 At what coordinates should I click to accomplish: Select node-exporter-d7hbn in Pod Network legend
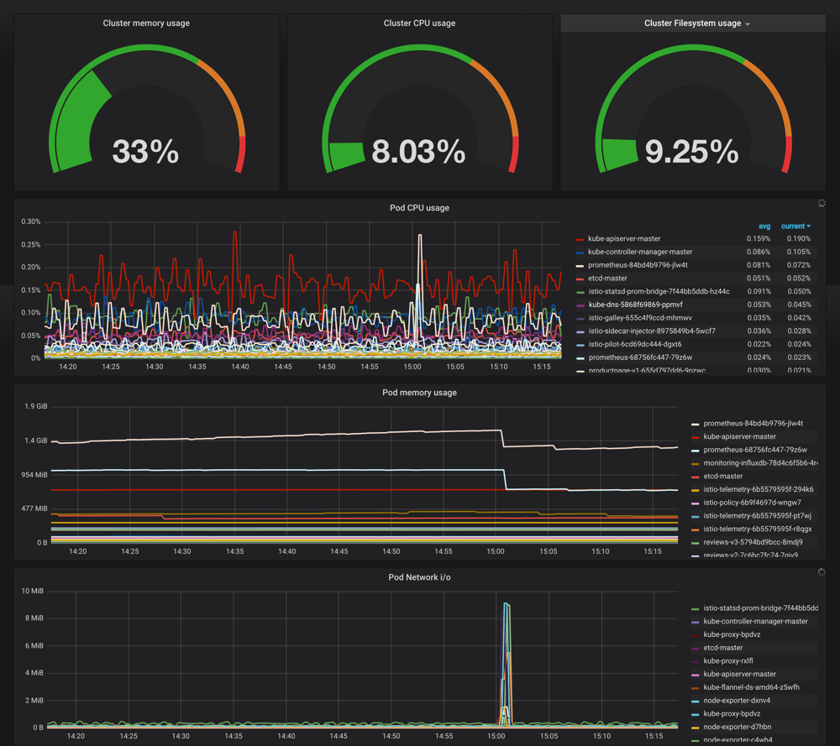738,727
